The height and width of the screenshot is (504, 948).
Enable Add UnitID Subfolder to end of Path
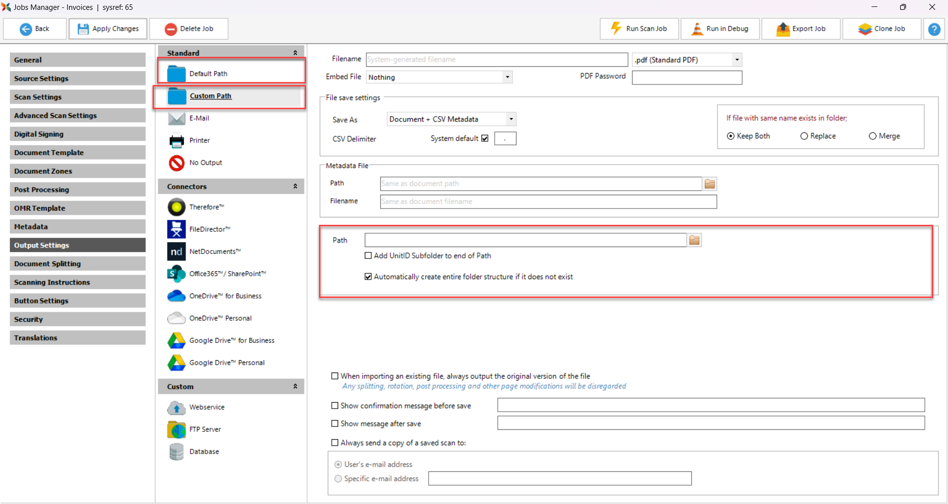(x=368, y=255)
